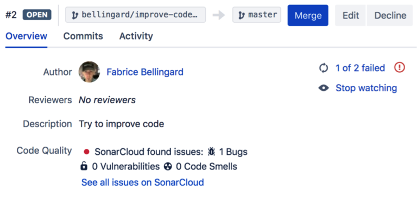Click the red failed build warning icon
Image resolution: width=417 pixels, height=207 pixels.
[x=400, y=67]
